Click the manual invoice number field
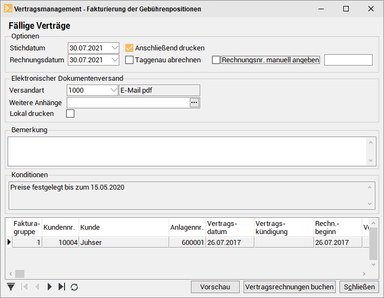This screenshot has width=384, height=298. pos(348,60)
